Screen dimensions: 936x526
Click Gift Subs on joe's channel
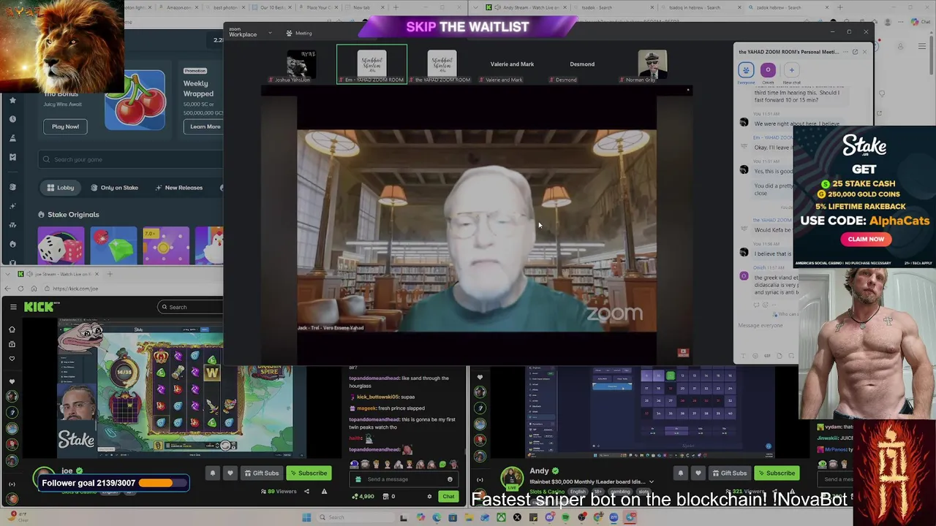click(x=261, y=473)
